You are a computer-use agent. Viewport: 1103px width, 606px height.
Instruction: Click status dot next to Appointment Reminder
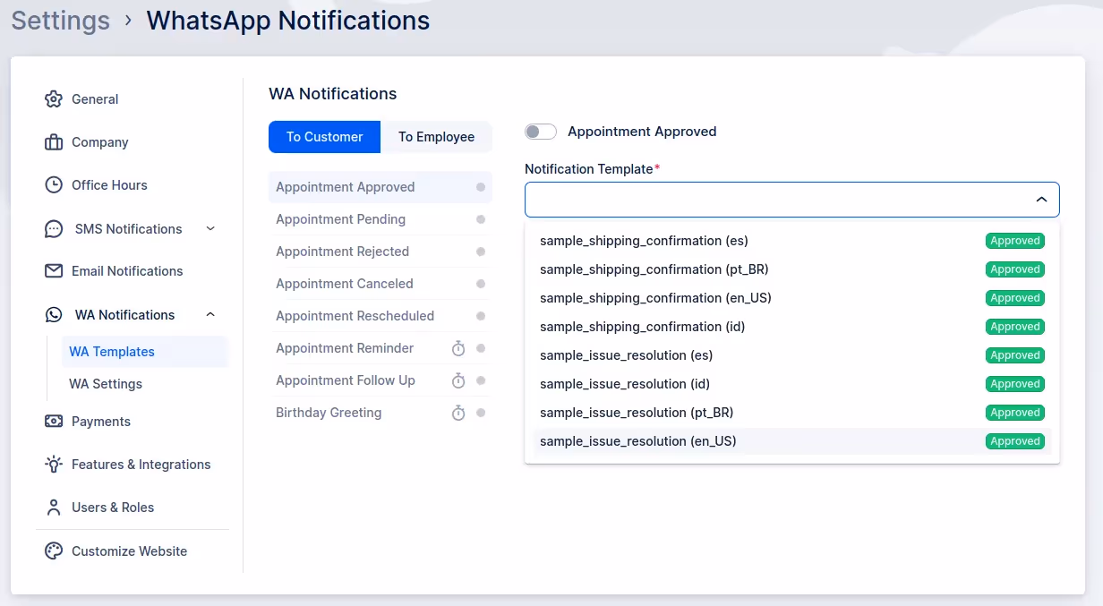[x=481, y=348]
